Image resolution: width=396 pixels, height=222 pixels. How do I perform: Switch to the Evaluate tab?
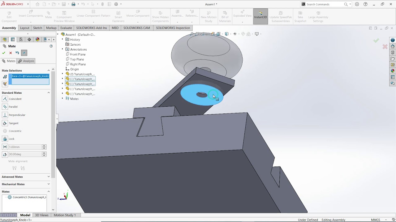coord(66,28)
